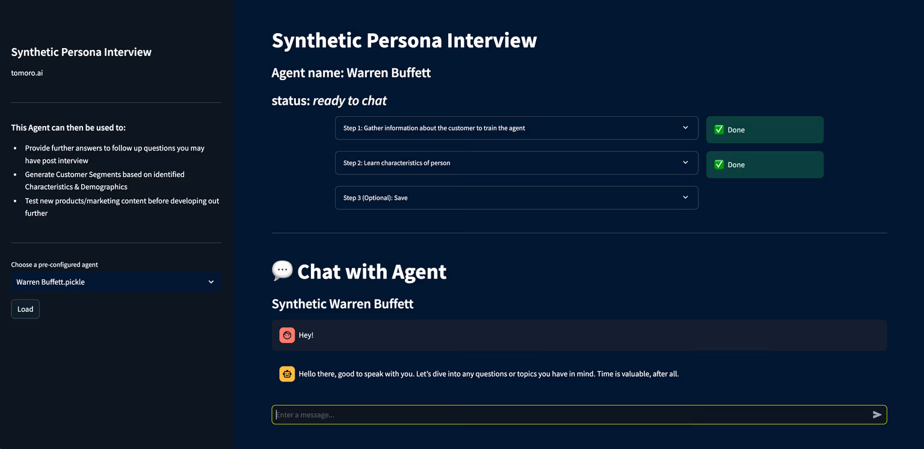Click the Load button in the sidebar

click(x=25, y=309)
